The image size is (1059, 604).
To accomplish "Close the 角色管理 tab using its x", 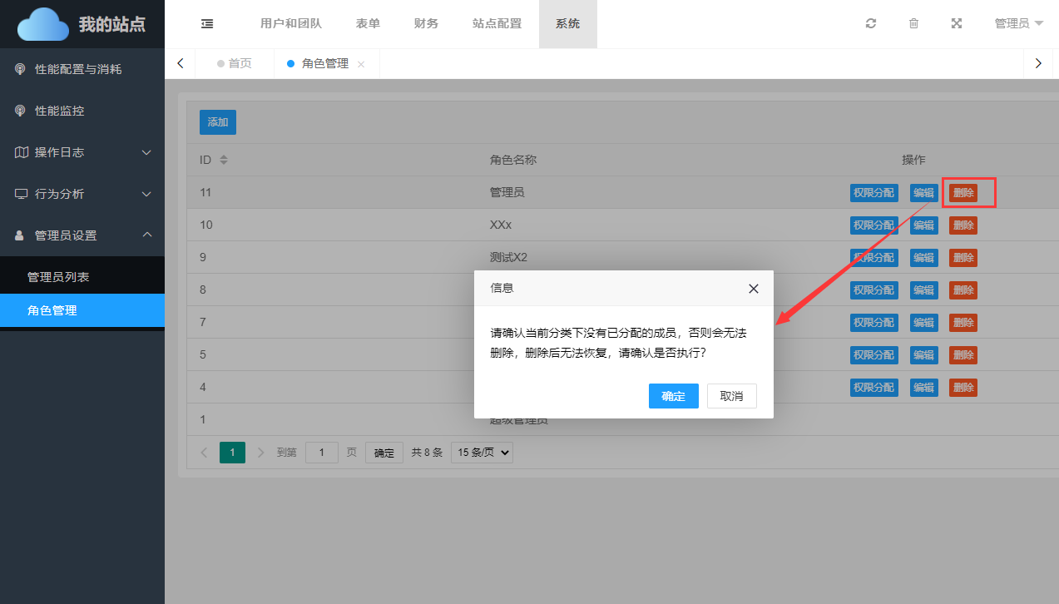I will pyautogui.click(x=361, y=64).
